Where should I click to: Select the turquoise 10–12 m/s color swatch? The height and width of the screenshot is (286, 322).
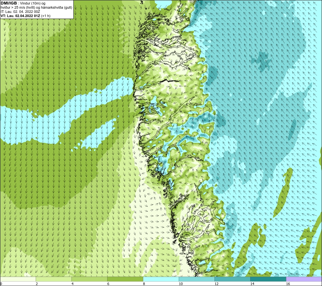coord(197,279)
